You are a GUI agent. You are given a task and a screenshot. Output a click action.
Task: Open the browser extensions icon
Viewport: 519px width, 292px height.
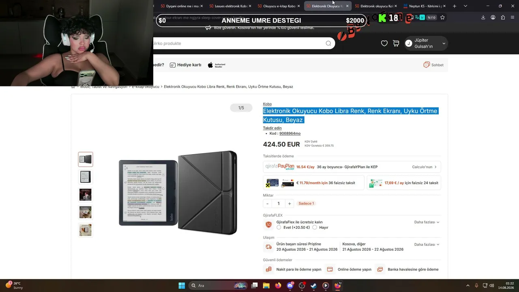click(x=503, y=17)
